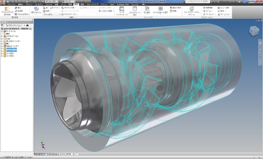Select the Orbit (オービット) navigation tool
This screenshot has height=159, width=263.
[208, 14]
